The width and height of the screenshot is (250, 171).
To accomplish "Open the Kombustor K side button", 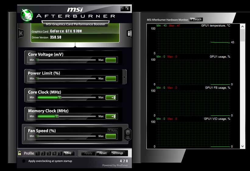I will (x=21, y=33).
